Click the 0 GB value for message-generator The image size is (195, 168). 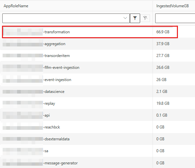[x=160, y=163]
